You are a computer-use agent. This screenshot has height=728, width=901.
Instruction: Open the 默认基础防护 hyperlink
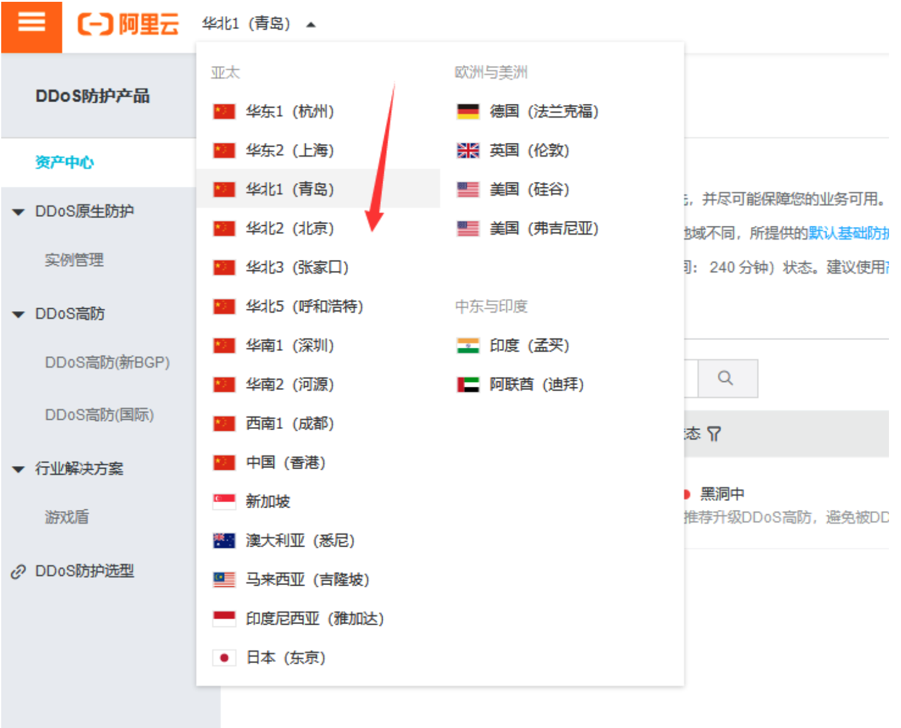click(849, 233)
